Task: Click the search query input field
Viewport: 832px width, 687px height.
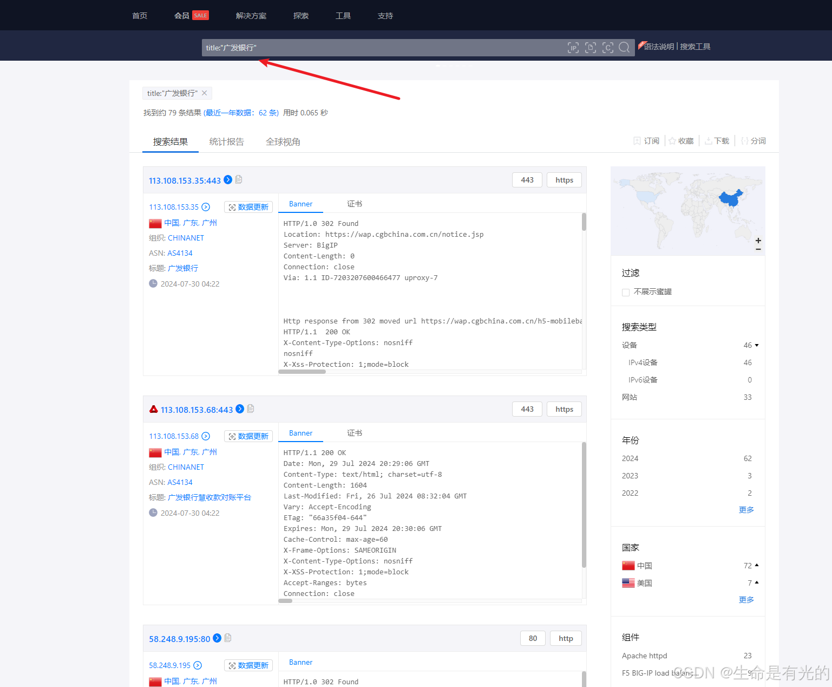Action: [x=379, y=48]
